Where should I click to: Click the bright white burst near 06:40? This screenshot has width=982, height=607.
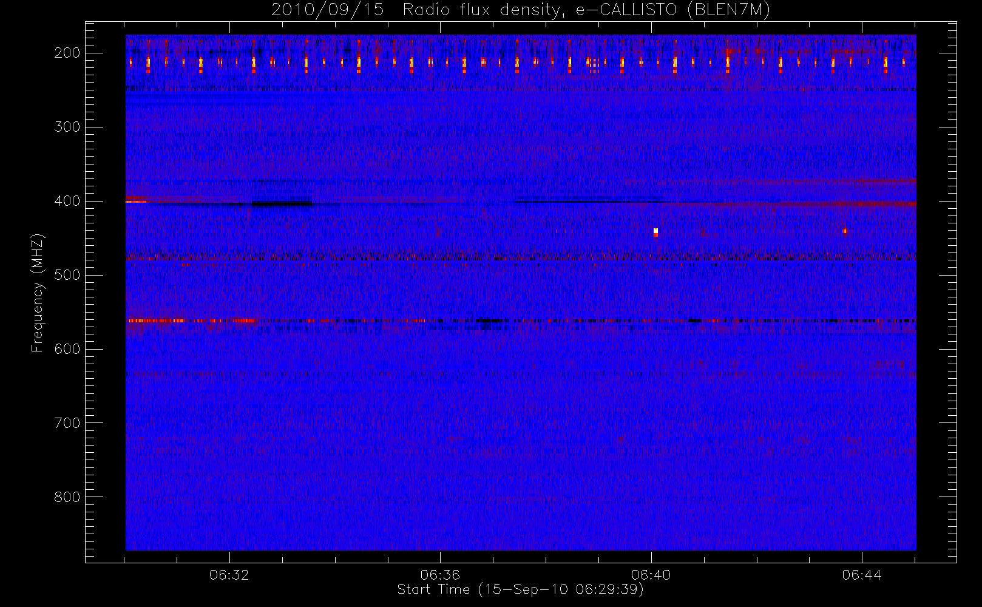[655, 232]
